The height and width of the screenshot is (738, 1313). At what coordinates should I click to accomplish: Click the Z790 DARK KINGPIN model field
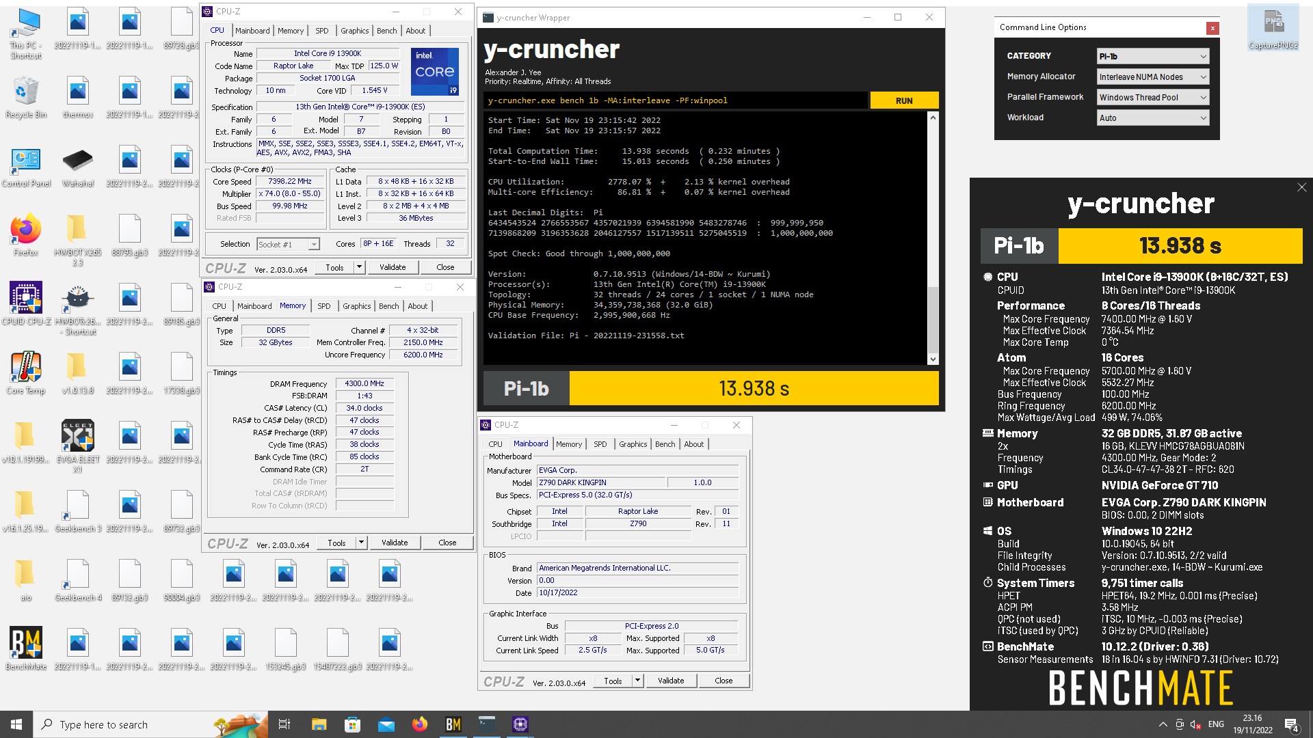tap(600, 482)
